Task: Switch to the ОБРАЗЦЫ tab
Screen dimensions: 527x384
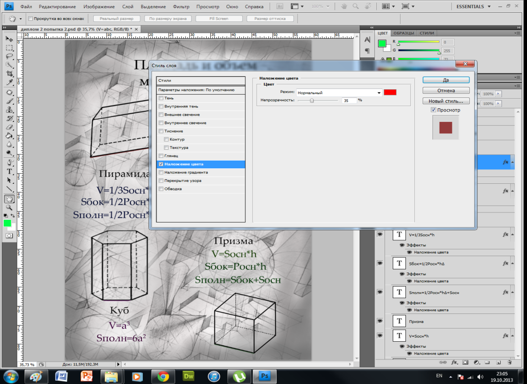Action: [404, 33]
